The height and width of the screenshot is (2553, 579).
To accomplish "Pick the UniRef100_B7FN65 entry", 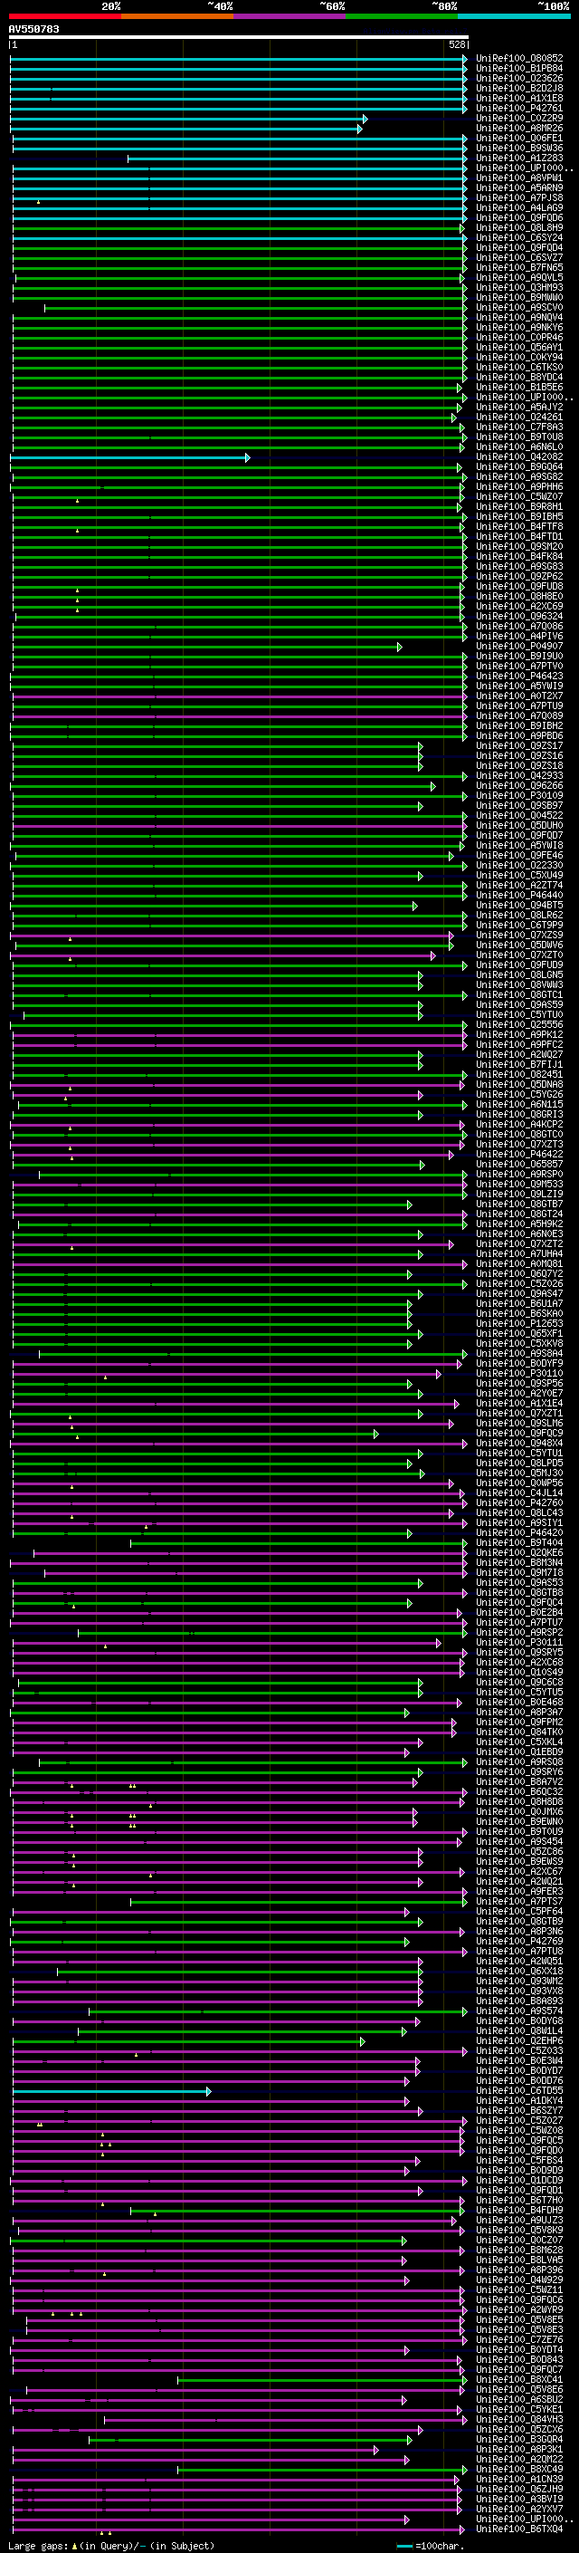I will 519,267.
